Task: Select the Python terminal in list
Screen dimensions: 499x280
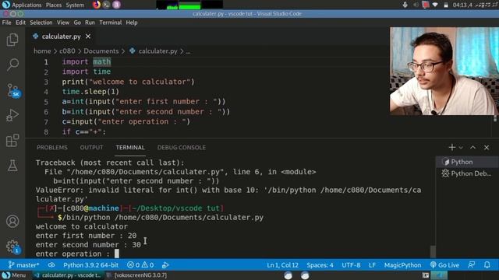Action: pyautogui.click(x=466, y=162)
